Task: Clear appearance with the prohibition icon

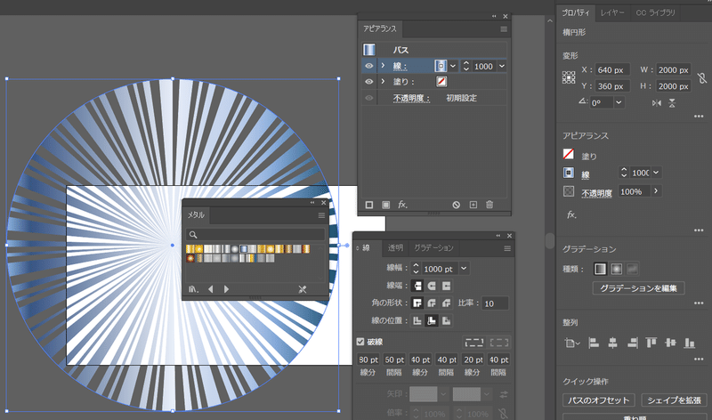Action: pos(456,205)
